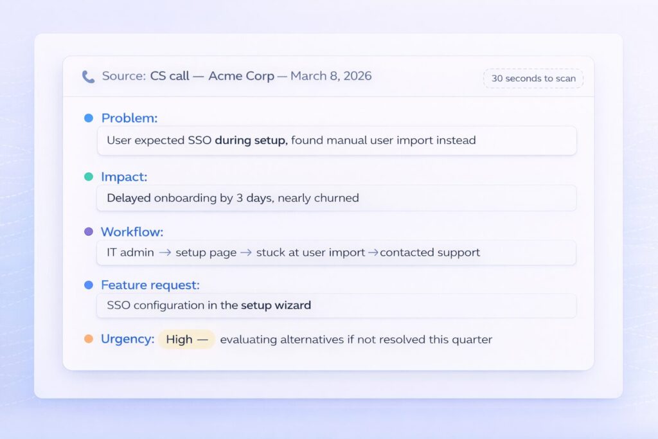Click the purple dot next to Workflow
658x439 pixels.
coord(89,231)
